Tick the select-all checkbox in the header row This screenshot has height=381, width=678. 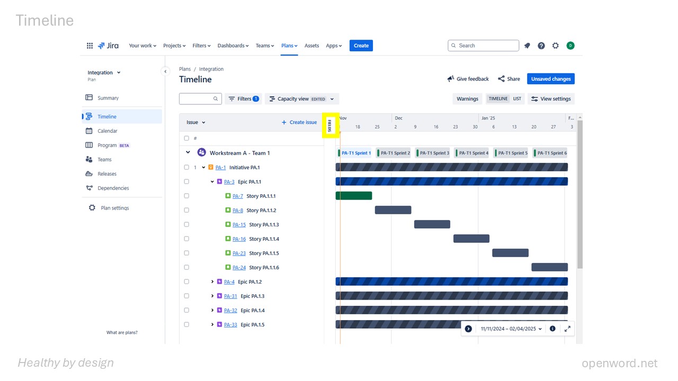[186, 138]
